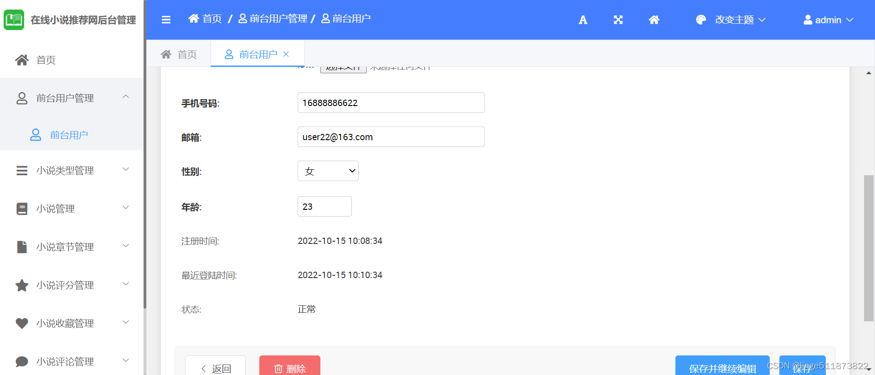Open the 性别 gender dropdown
Viewport: 875px width, 375px height.
(x=328, y=171)
